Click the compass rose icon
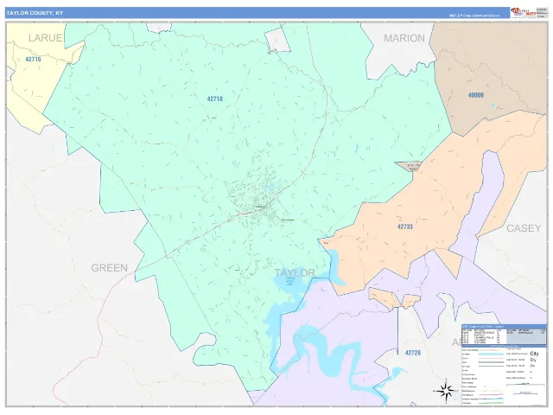 [445, 391]
